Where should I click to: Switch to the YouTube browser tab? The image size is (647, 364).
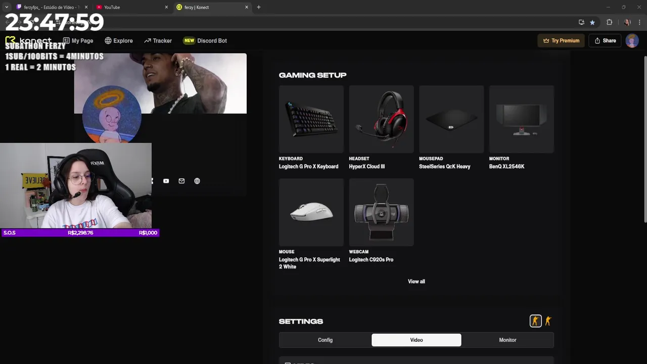pos(132,7)
